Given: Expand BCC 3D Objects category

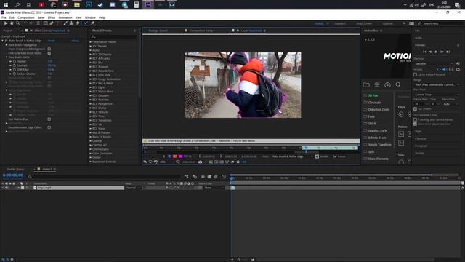Looking at the screenshot, I should tap(90, 55).
